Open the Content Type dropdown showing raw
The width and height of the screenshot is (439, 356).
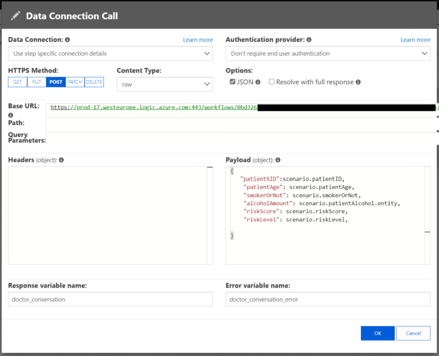point(166,84)
